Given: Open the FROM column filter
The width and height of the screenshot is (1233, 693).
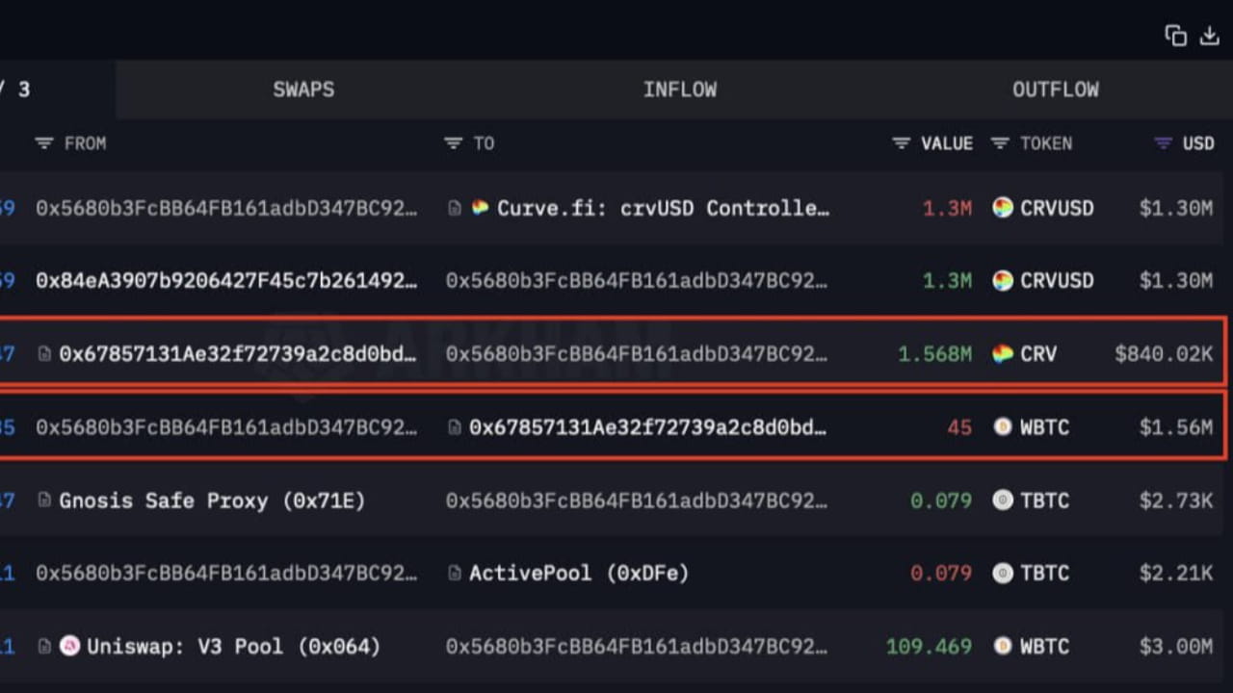Looking at the screenshot, I should [x=43, y=143].
